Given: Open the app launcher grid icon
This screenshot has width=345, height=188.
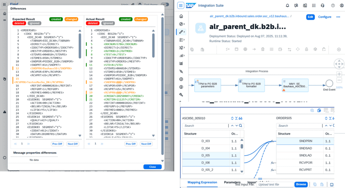Looking at the screenshot, I should point(314,5).
